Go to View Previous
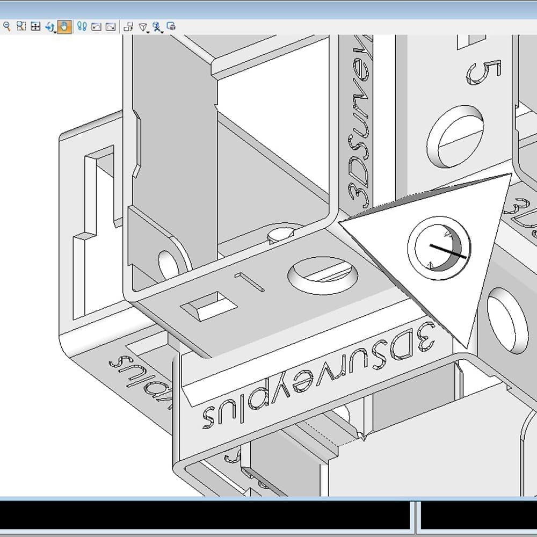Image resolution: width=537 pixels, height=537 pixels. (x=97, y=26)
